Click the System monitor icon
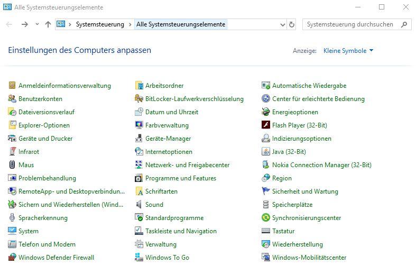This screenshot has height=274, width=416. click(x=12, y=231)
